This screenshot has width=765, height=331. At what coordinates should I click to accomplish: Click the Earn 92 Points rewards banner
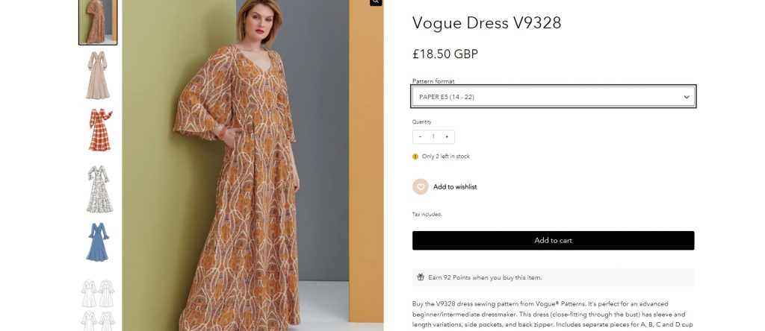[x=553, y=277]
